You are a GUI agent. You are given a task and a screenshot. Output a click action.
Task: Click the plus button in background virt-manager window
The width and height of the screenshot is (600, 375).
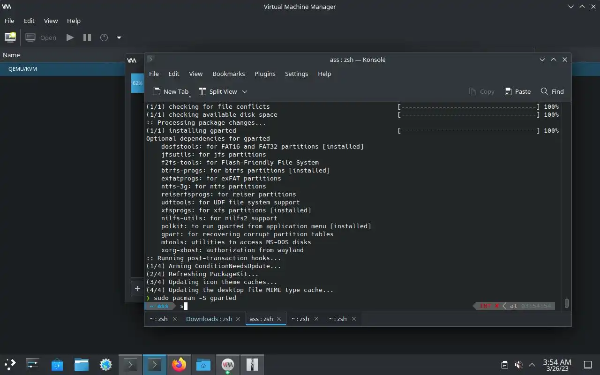click(137, 289)
